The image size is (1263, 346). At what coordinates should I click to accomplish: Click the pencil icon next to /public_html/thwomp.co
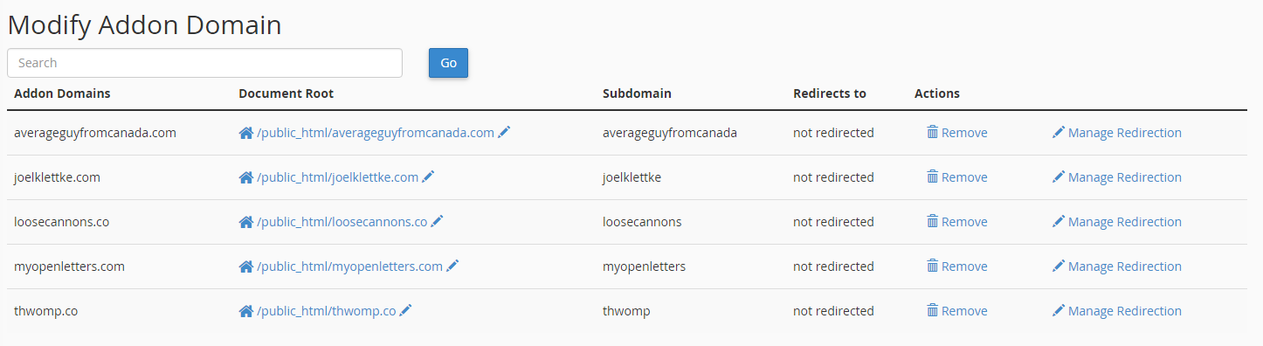click(x=406, y=311)
